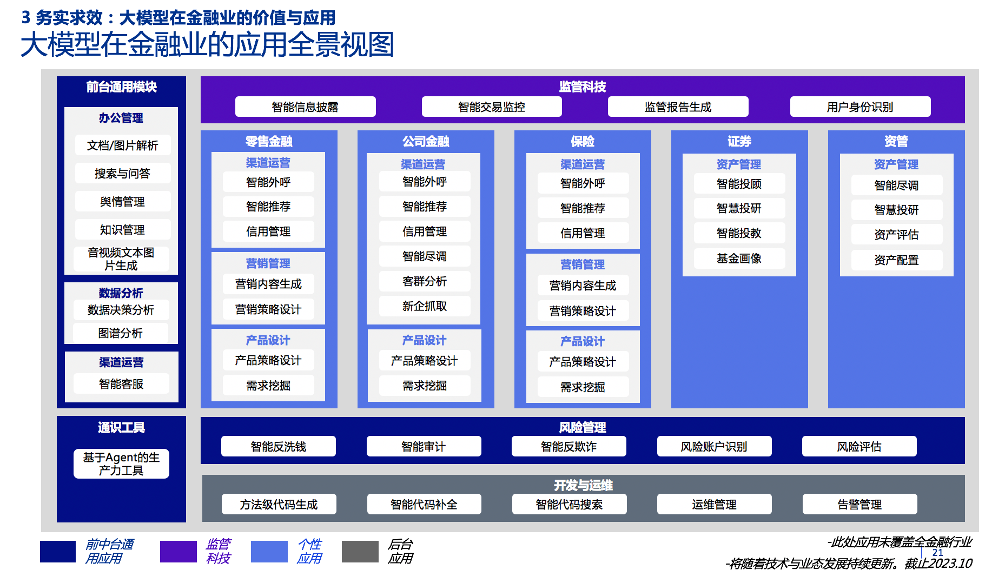1005x583 pixels.
Task: Click the 图谱分析 item
Action: click(x=121, y=333)
